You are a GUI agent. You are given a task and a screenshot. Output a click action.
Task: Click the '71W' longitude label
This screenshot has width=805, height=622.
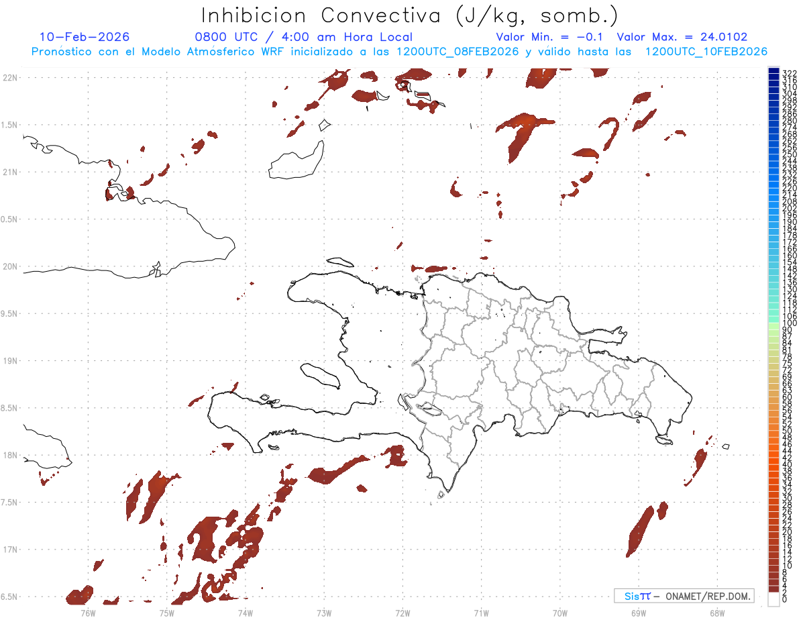[481, 612]
